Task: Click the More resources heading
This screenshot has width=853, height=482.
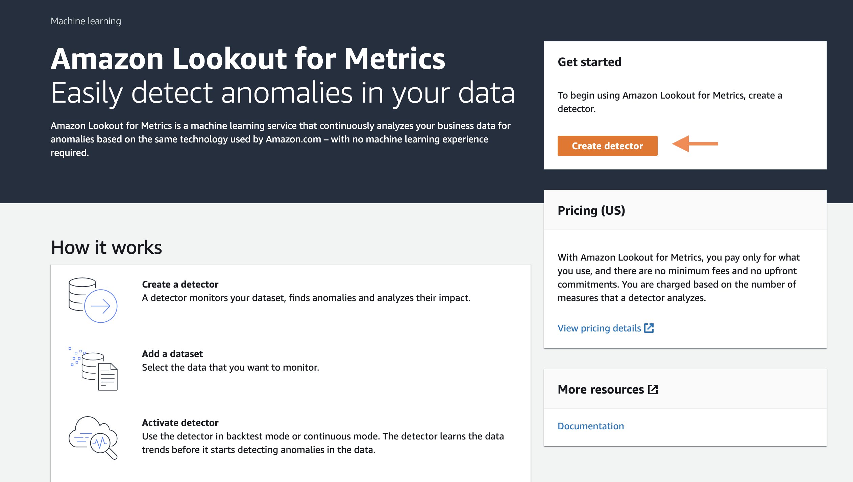Action: (x=601, y=390)
